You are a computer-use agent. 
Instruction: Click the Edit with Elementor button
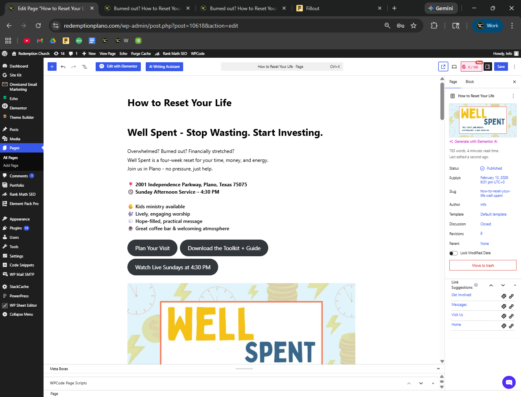(x=118, y=66)
